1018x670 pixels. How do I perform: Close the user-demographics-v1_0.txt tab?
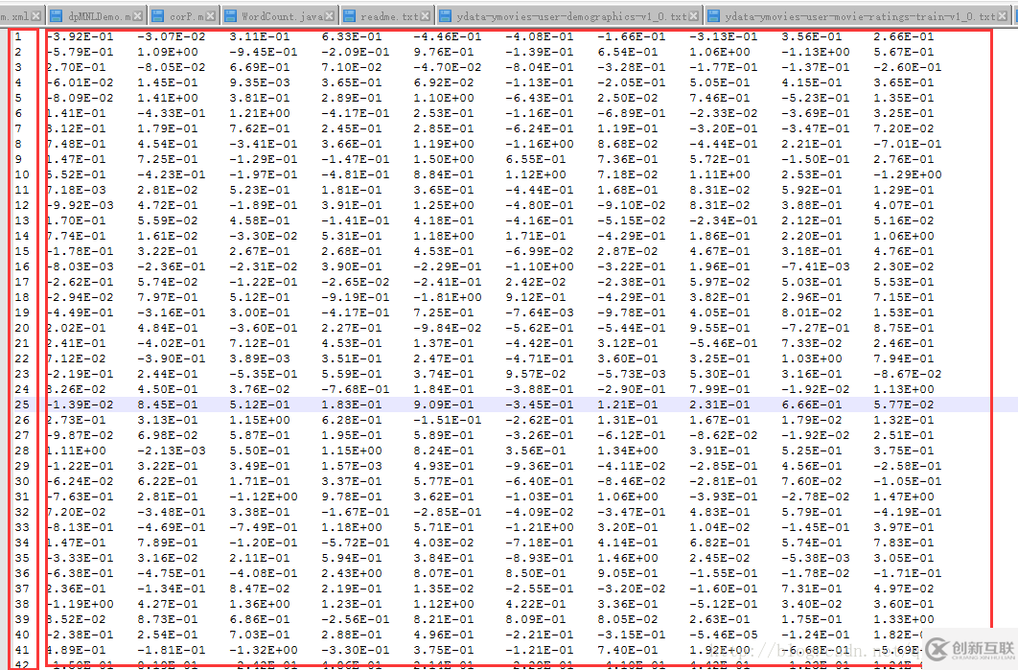(695, 16)
